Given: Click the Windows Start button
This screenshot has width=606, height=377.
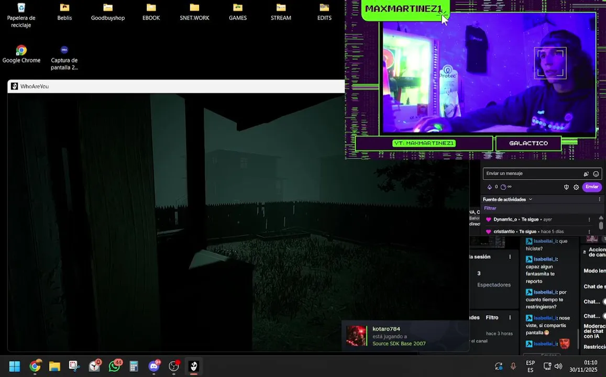Looking at the screenshot, I should coord(14,366).
